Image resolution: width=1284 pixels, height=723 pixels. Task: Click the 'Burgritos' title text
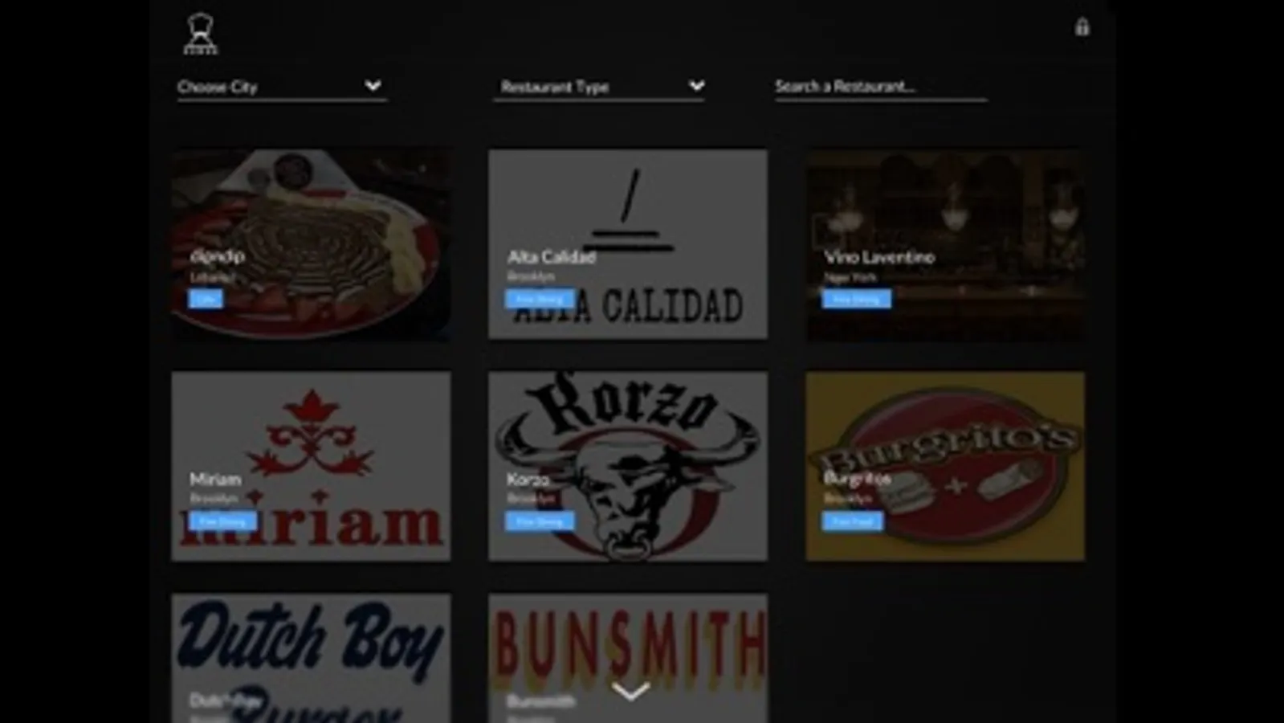click(x=857, y=479)
